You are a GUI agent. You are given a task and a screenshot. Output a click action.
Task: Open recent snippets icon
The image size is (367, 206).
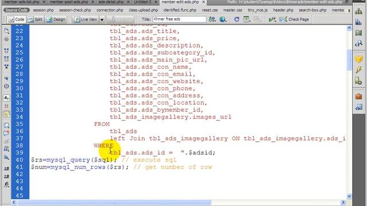pyautogui.click(x=6, y=149)
